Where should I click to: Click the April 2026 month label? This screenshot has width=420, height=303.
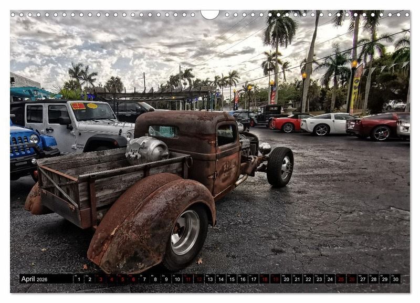tap(34, 279)
